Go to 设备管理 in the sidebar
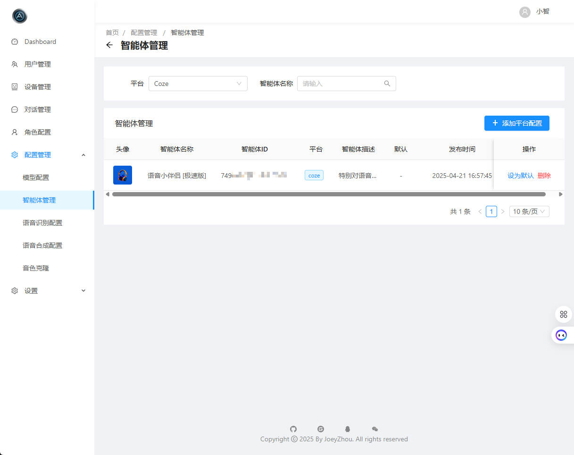574x455 pixels. pos(38,87)
